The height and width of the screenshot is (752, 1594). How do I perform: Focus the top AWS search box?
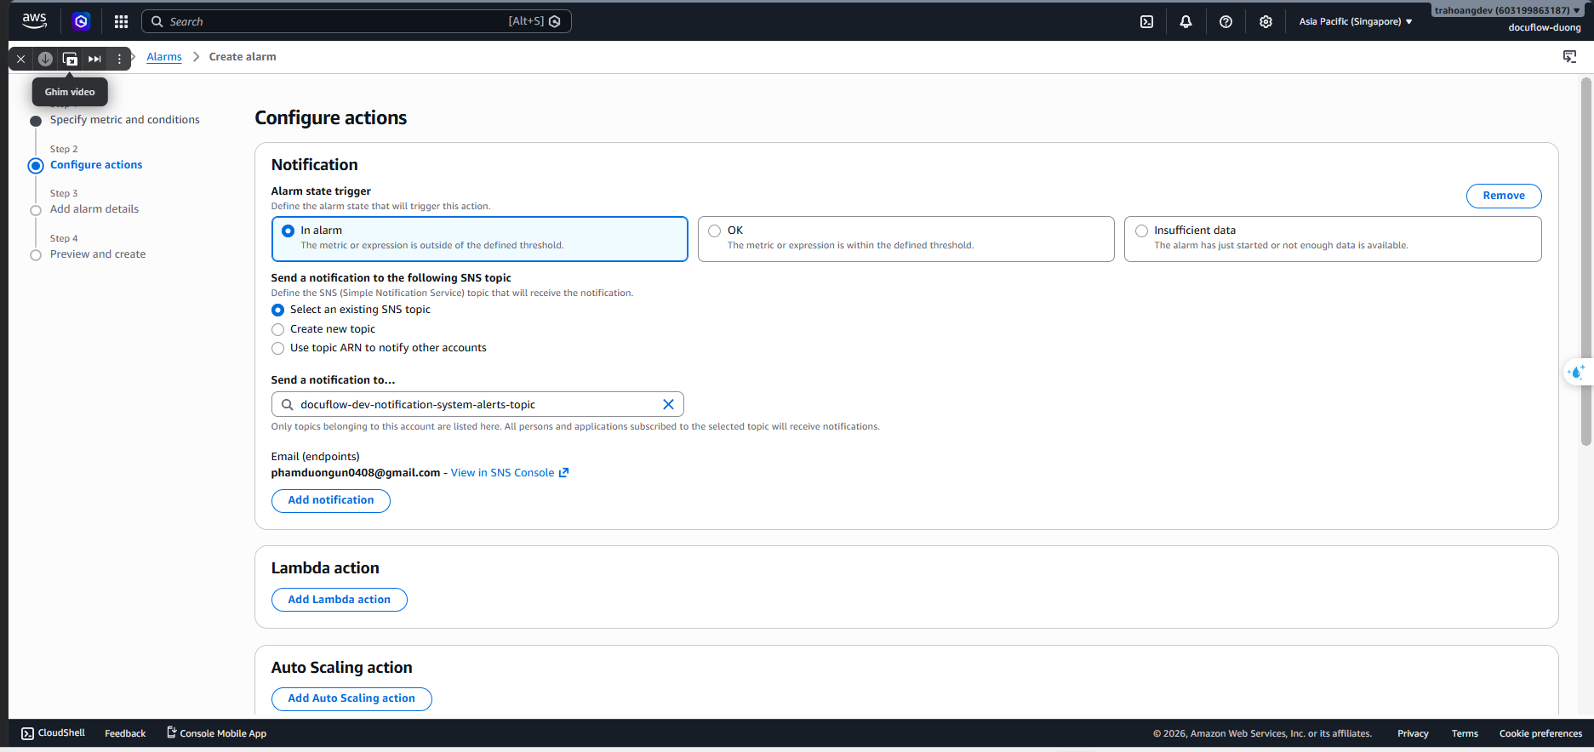click(x=357, y=21)
